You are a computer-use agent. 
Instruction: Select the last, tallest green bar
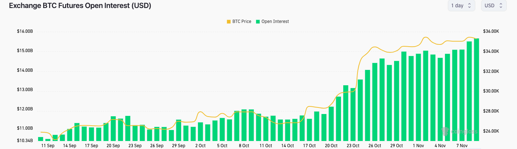click(x=476, y=89)
